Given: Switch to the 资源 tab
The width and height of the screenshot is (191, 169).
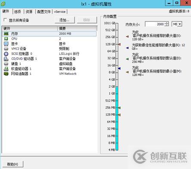Looking at the screenshot, I should click(x=29, y=12).
